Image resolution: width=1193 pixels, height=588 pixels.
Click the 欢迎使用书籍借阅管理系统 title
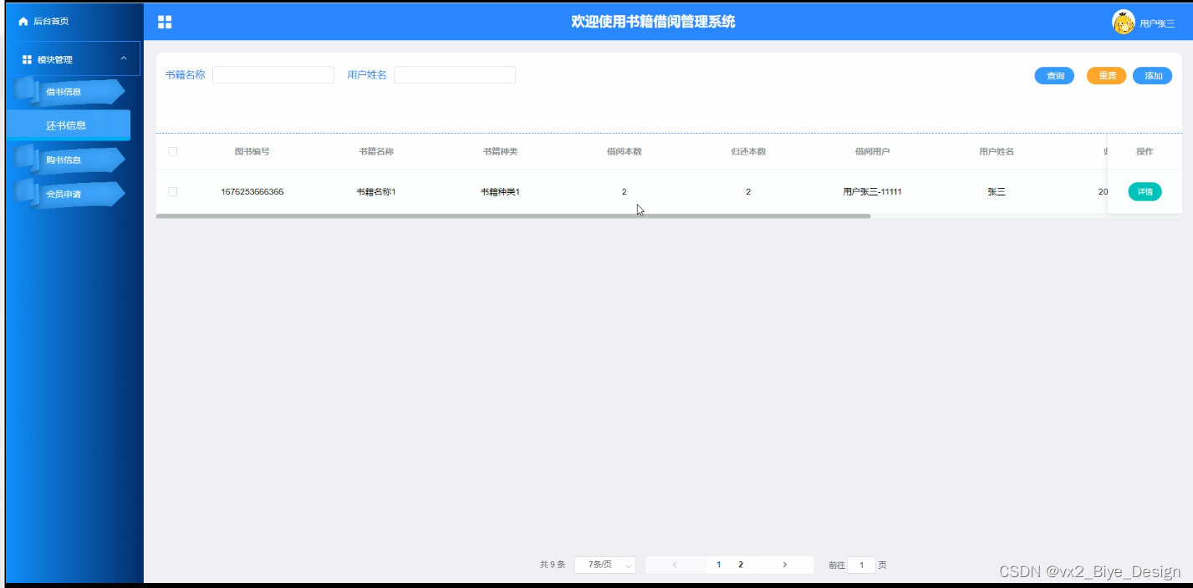tap(653, 22)
